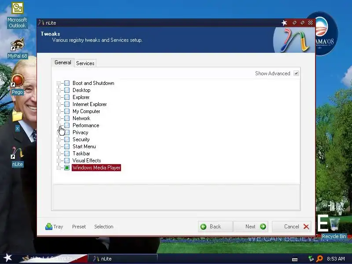The height and width of the screenshot is (264, 352).
Task: Switch to the General tab
Action: 62,62
